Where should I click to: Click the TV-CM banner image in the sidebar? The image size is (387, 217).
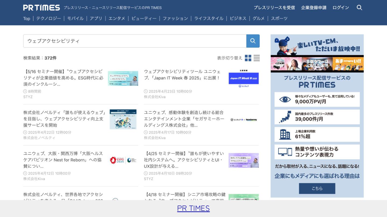(x=317, y=53)
